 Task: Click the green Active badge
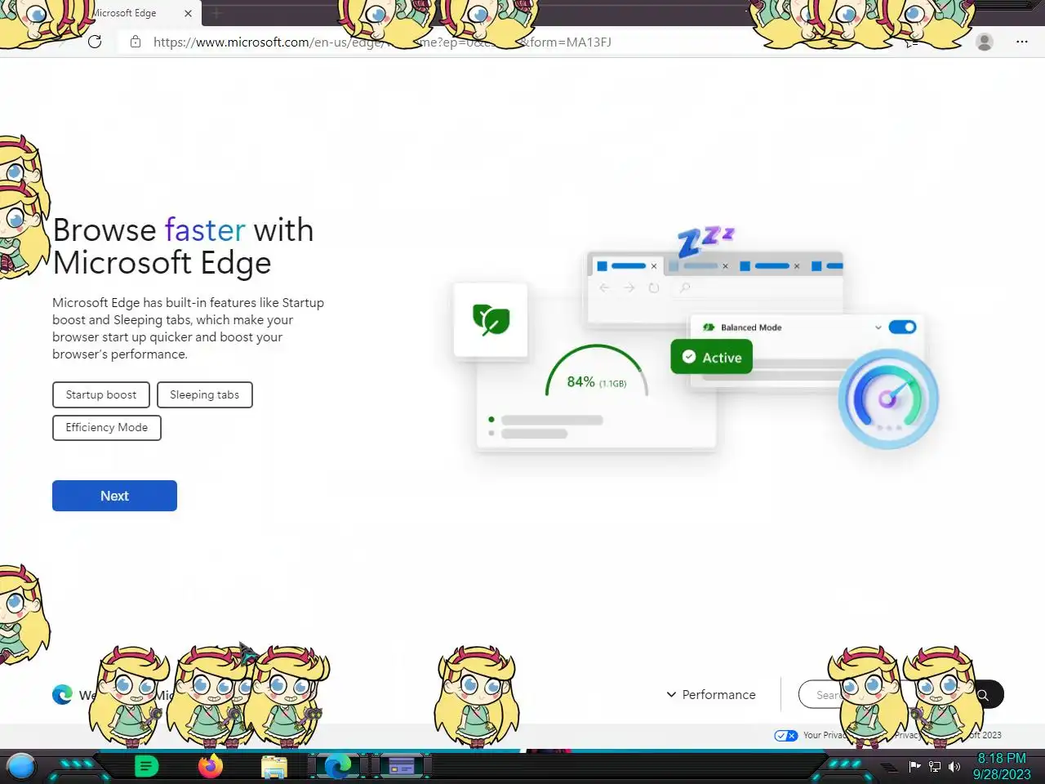[x=711, y=357]
